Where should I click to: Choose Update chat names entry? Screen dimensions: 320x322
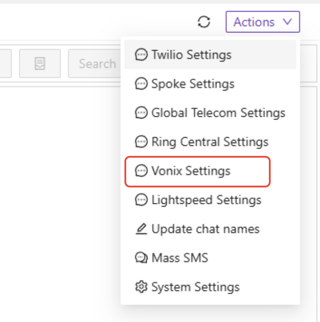[x=210, y=229]
